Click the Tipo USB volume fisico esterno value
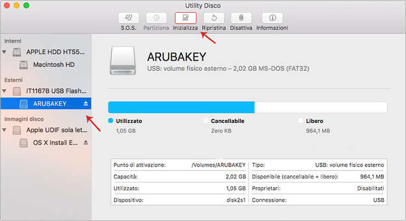The image size is (406, 221). pos(349,165)
